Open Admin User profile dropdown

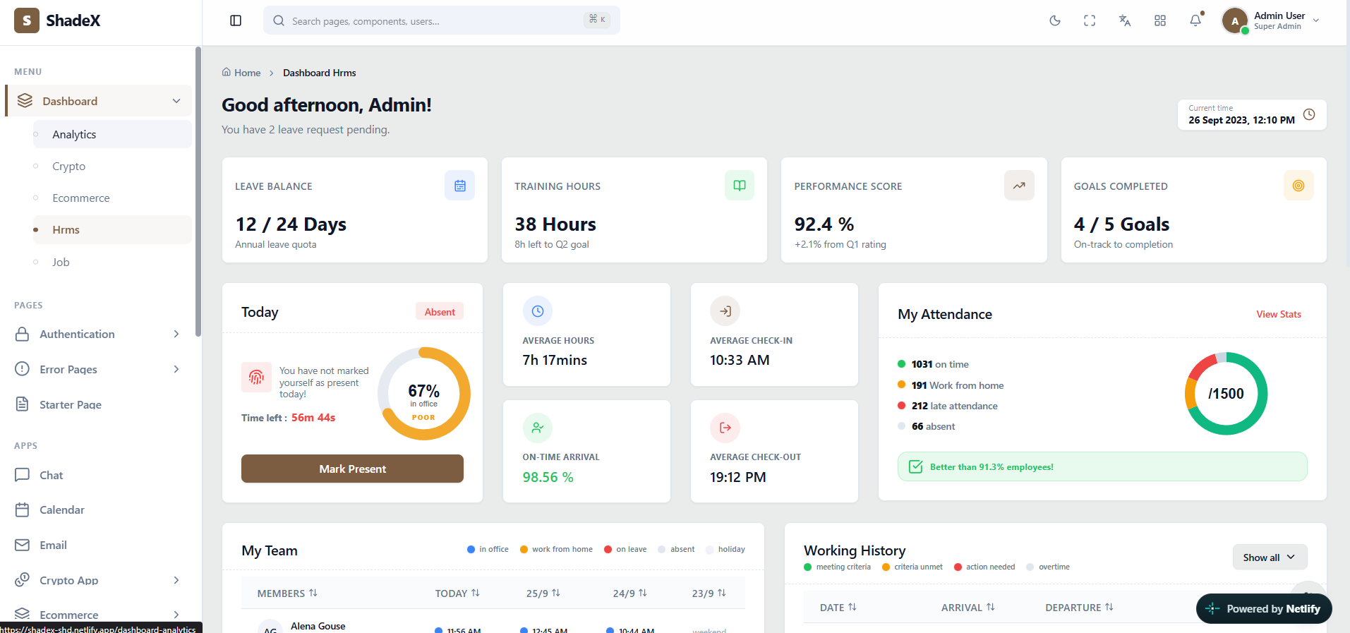[x=1272, y=20]
